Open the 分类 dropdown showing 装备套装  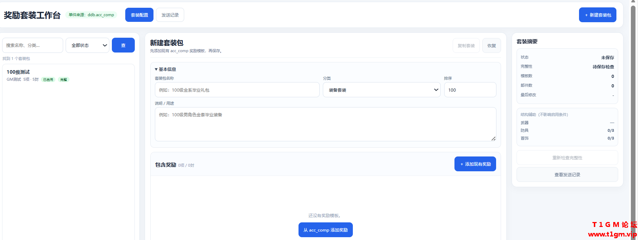click(x=382, y=90)
